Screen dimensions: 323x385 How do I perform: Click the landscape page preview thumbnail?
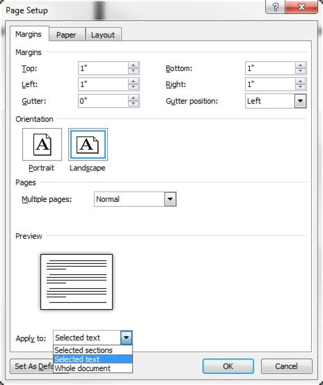click(x=77, y=282)
